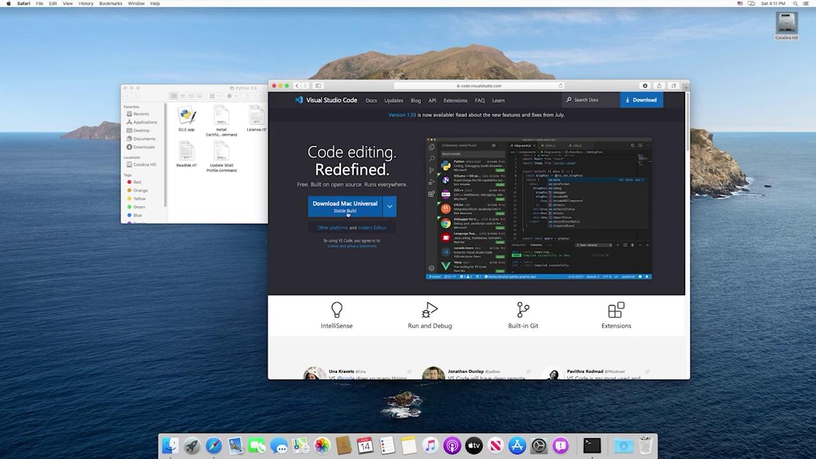Open Safari downloads list
The height and width of the screenshot is (459, 816).
[645, 85]
